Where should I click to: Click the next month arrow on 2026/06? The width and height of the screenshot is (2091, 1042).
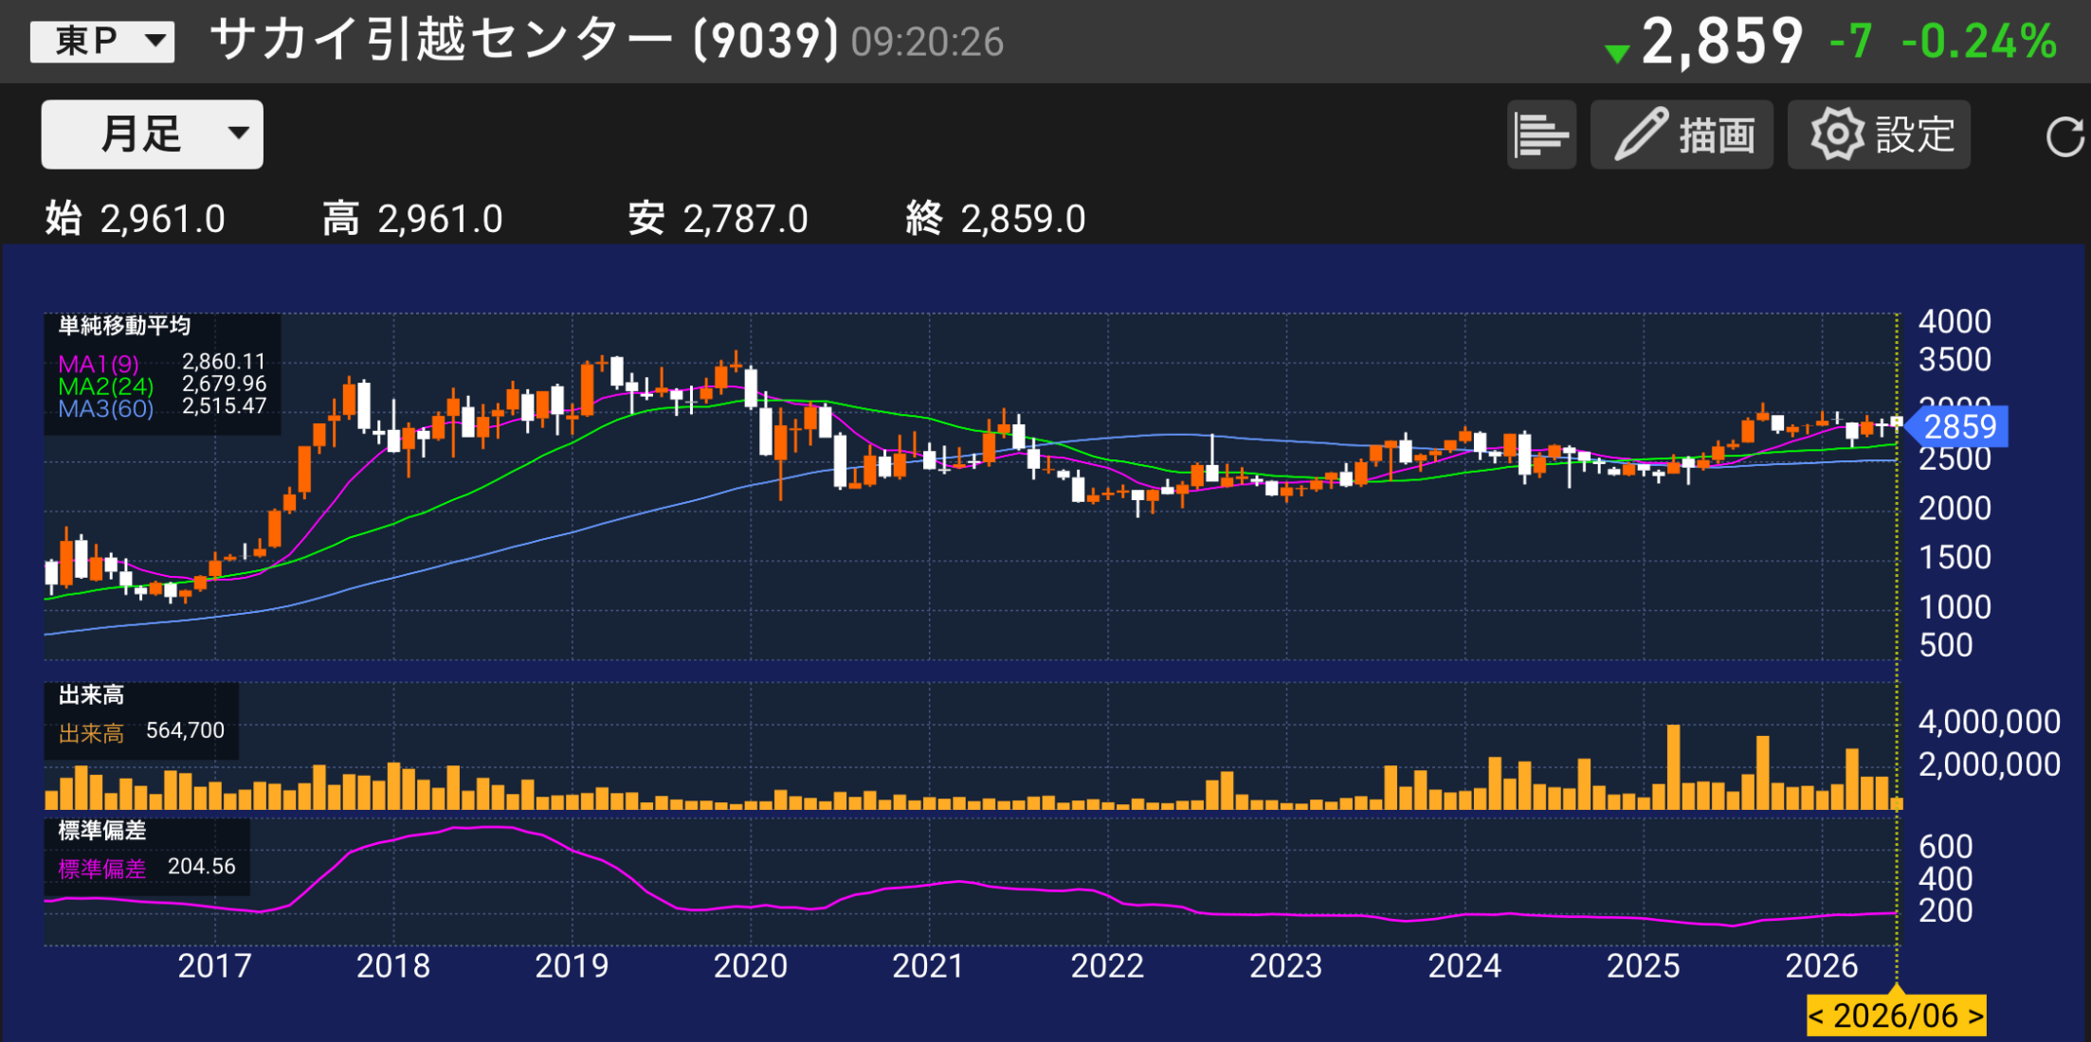click(x=1975, y=1015)
